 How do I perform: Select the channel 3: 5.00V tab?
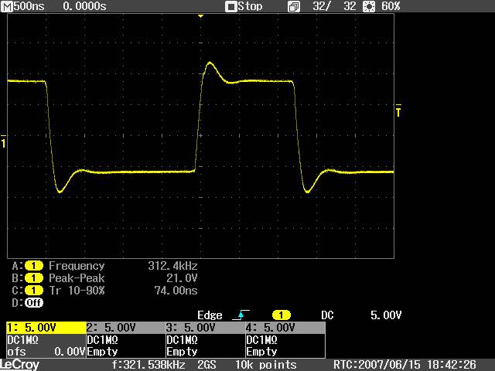[x=206, y=328]
